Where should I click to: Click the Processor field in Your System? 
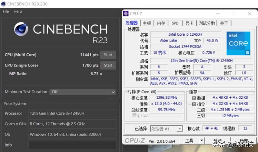tap(72, 113)
